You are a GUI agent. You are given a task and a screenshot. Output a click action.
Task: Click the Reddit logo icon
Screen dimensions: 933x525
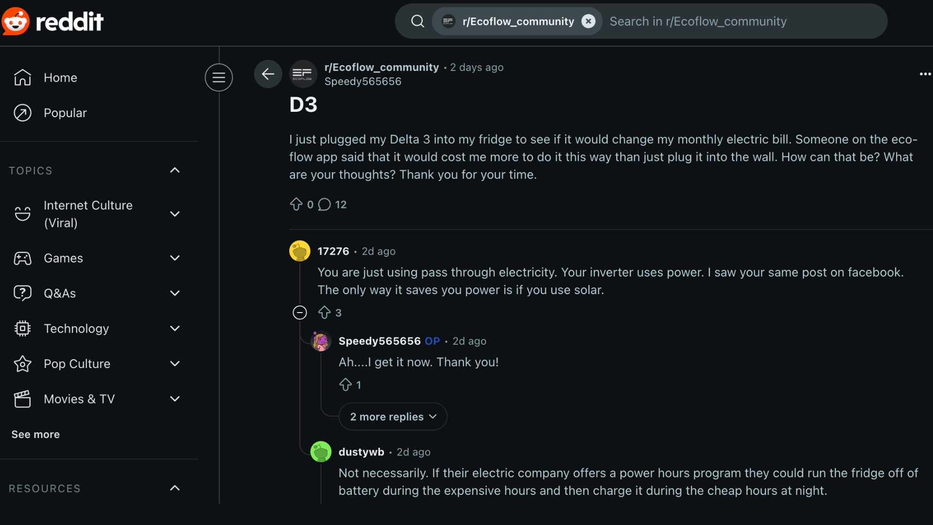pos(16,21)
